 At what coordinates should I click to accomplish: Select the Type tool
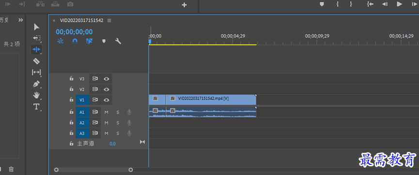pos(36,107)
